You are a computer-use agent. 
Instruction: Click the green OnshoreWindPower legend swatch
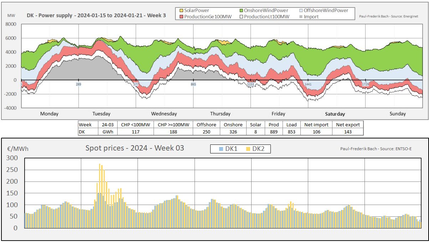241,11
